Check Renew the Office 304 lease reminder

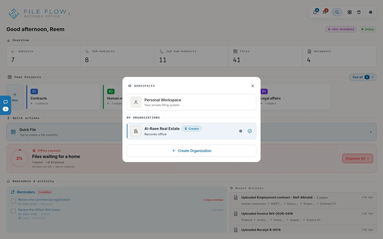tap(13, 211)
